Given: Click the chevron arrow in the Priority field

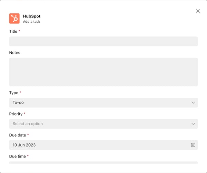Looking at the screenshot, I should point(193,124).
